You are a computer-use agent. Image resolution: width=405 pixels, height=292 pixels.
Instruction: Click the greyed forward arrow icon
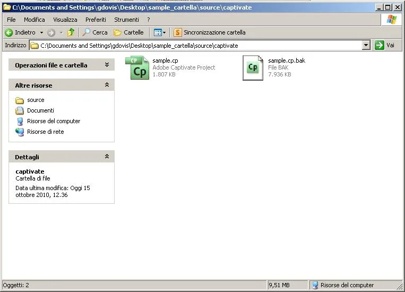[x=51, y=32]
